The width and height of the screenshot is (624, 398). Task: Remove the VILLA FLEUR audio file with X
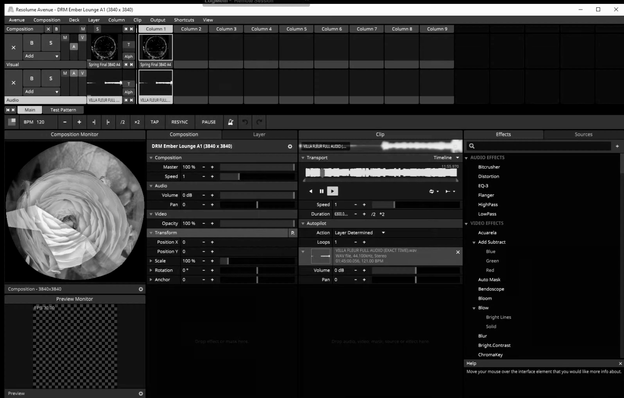pyautogui.click(x=458, y=252)
